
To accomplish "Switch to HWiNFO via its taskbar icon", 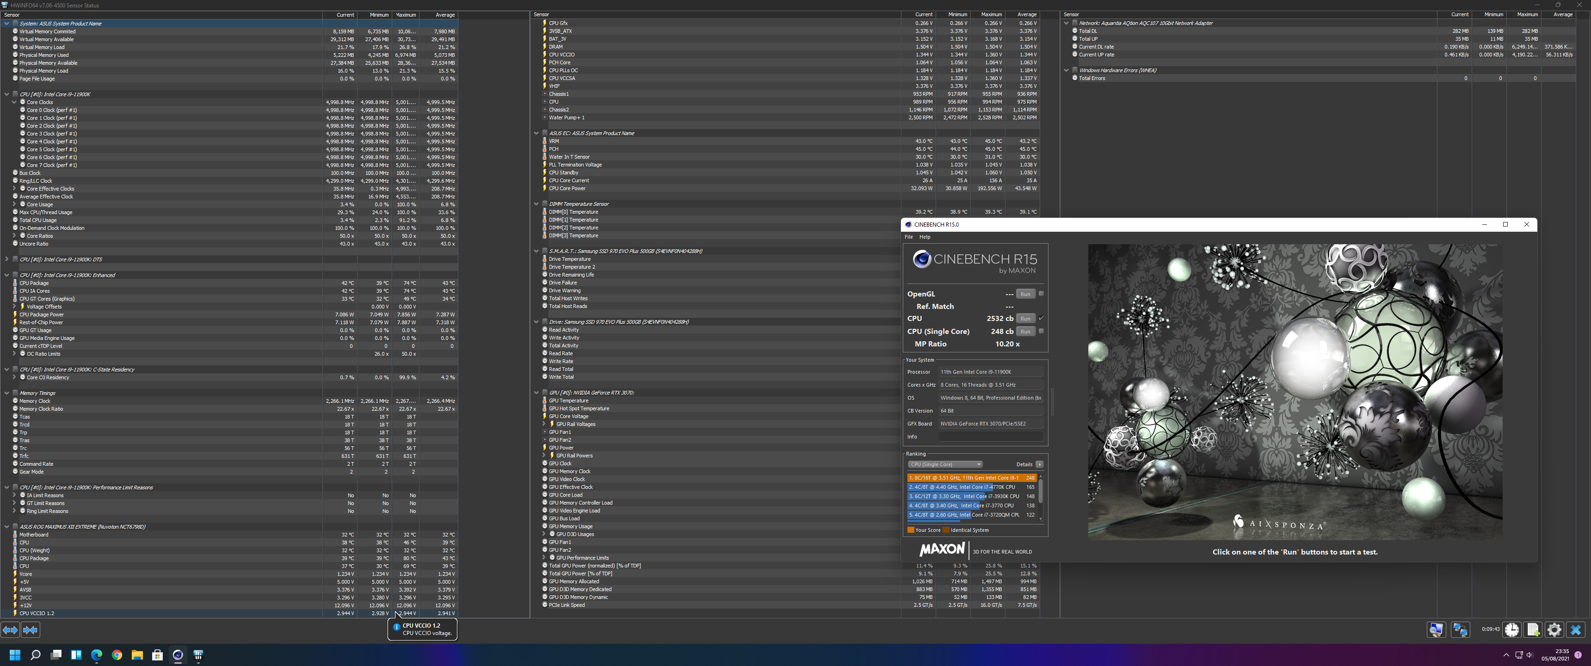I will [x=198, y=655].
